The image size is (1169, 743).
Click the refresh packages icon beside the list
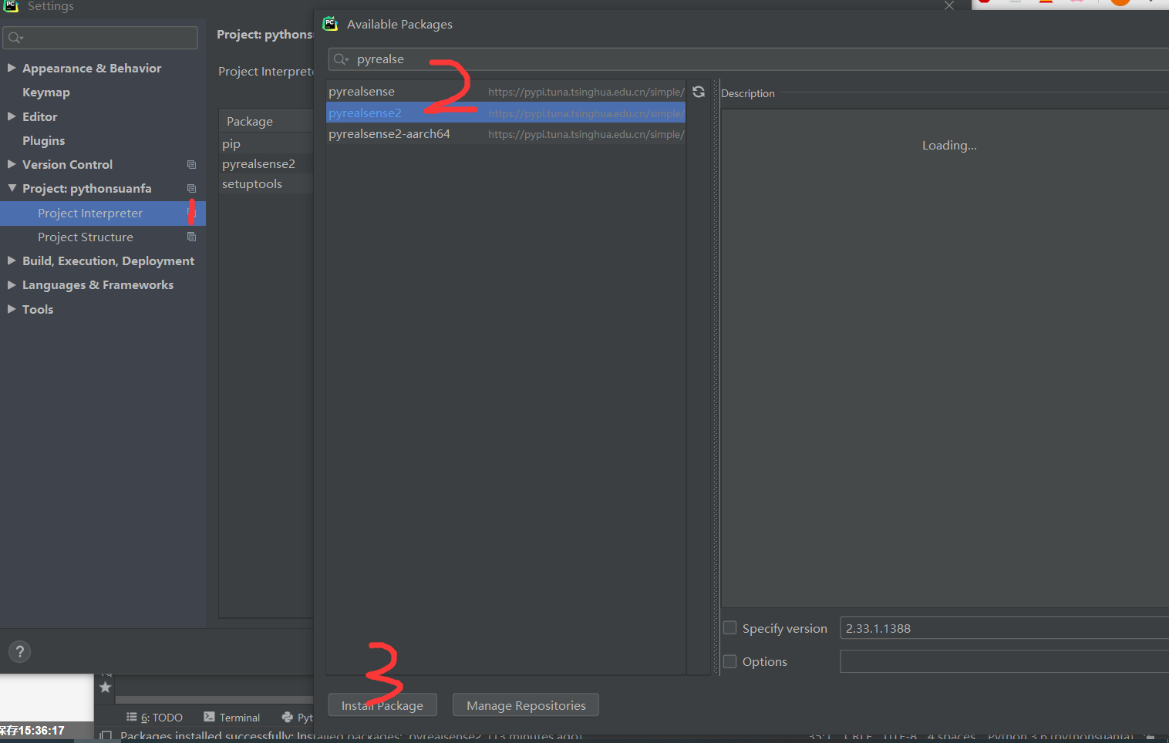(698, 92)
